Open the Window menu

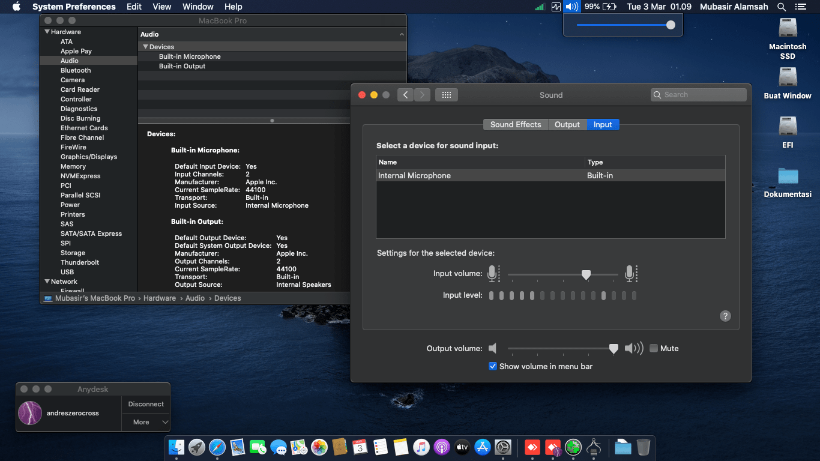[x=197, y=7]
